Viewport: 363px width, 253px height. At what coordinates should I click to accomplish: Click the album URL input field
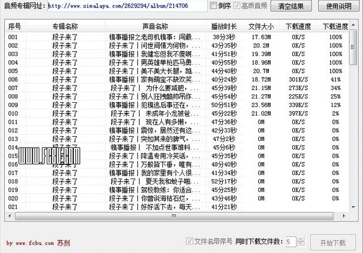point(127,6)
